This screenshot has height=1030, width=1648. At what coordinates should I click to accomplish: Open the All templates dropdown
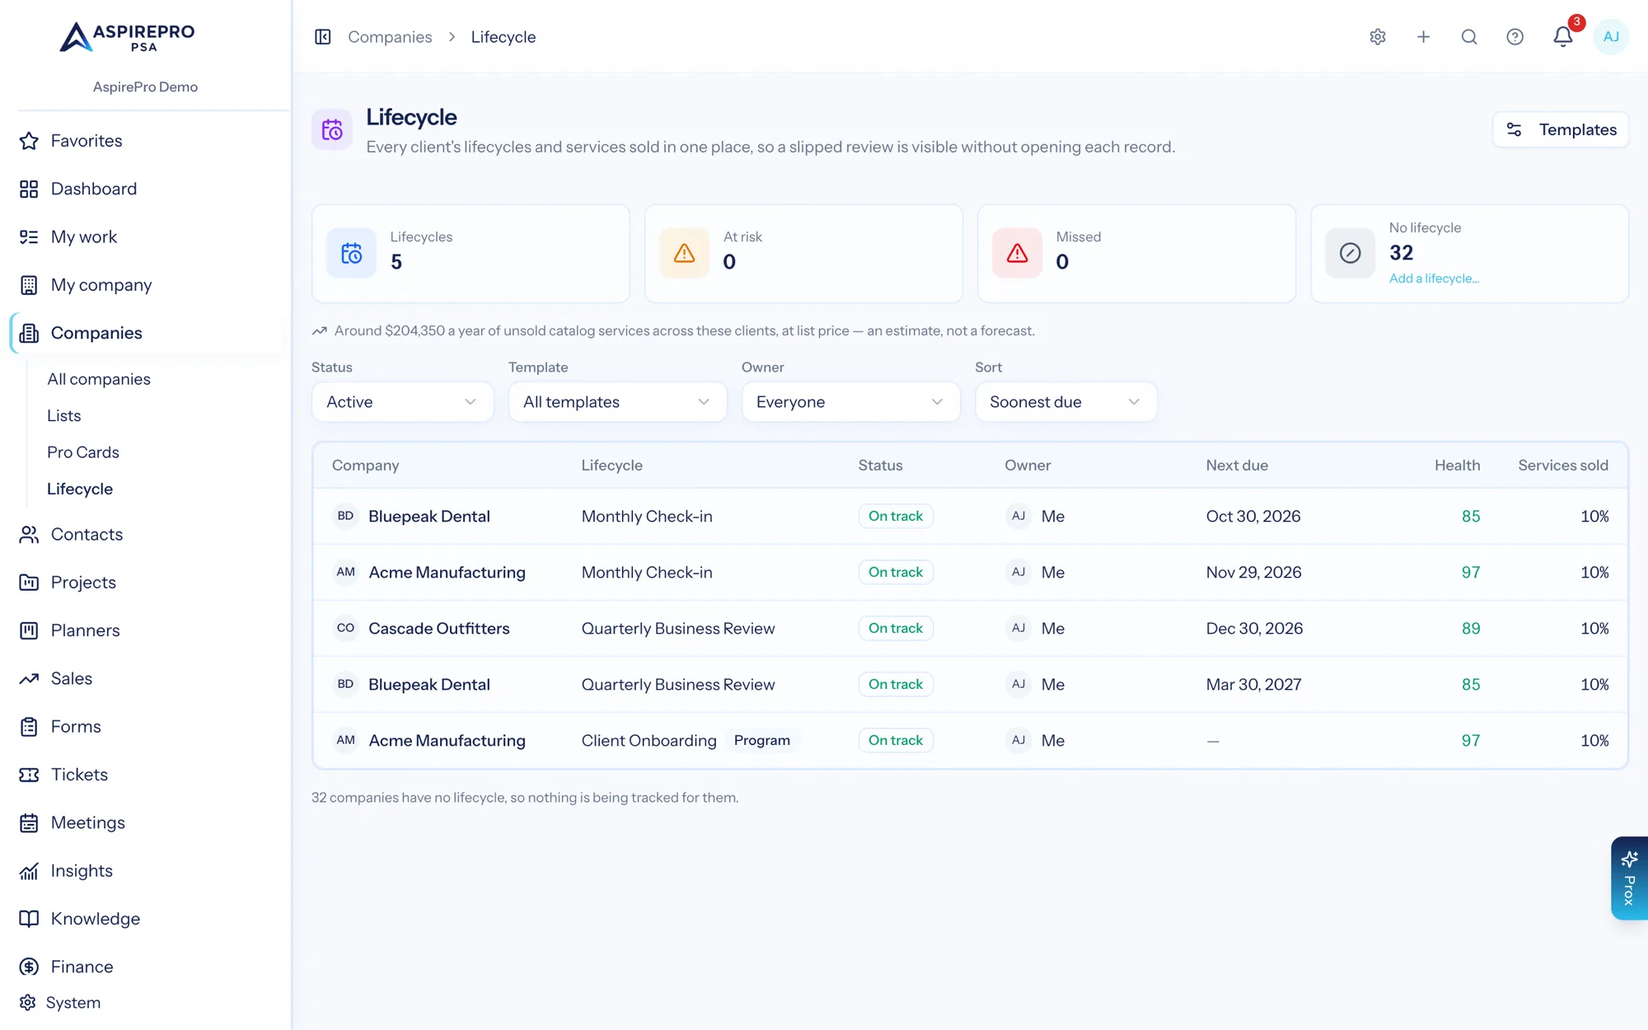pyautogui.click(x=617, y=402)
